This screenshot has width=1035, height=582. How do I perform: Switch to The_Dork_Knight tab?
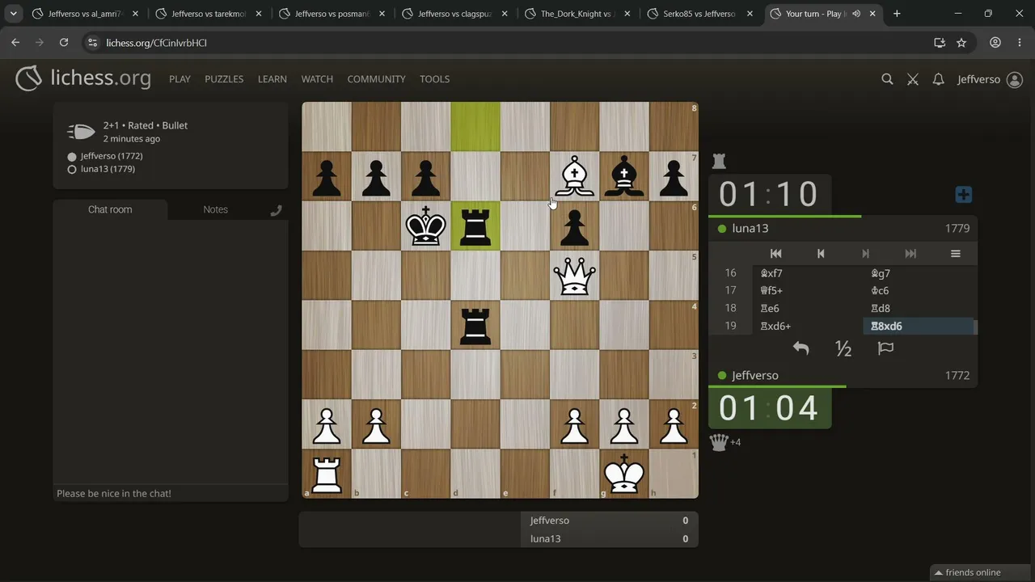pos(578,14)
